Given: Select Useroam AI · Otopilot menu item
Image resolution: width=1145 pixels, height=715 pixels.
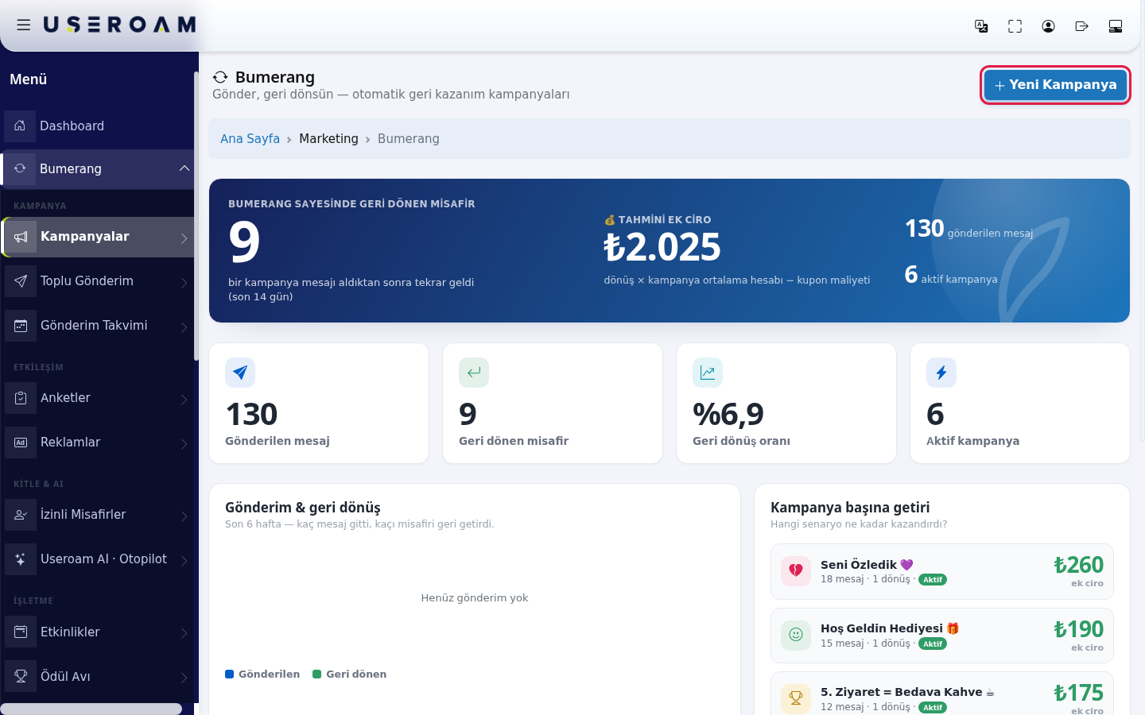Looking at the screenshot, I should (98, 559).
